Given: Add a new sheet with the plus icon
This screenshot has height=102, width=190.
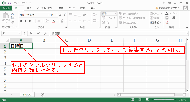Looking at the screenshot, I should pos(42,95).
